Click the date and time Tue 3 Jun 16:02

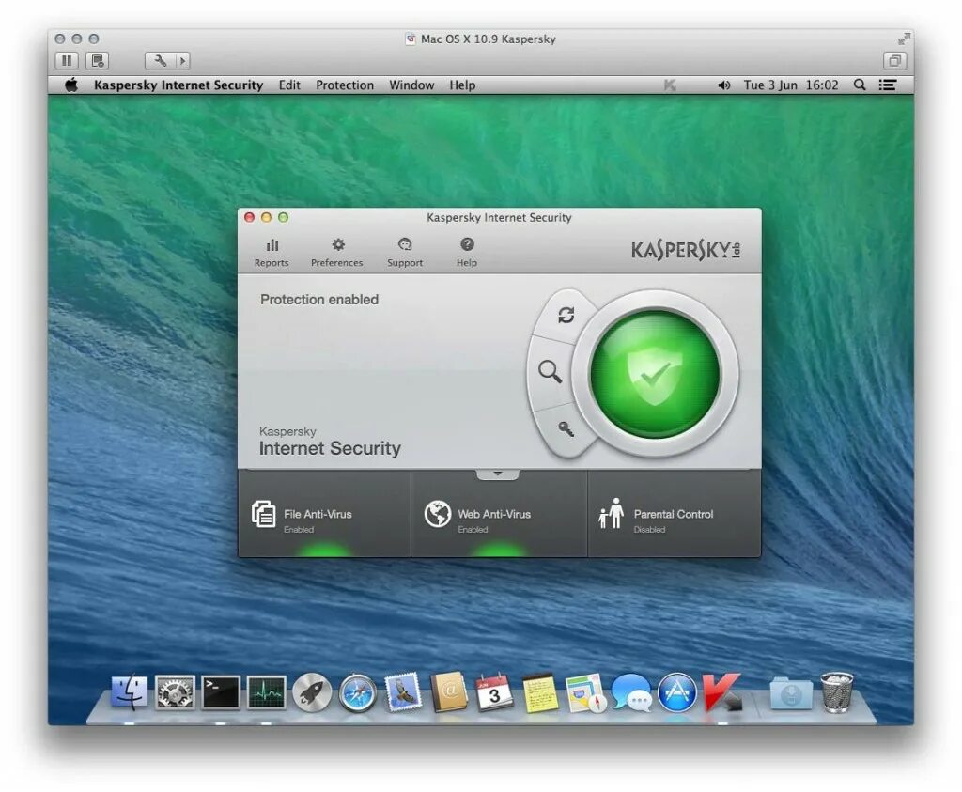791,85
